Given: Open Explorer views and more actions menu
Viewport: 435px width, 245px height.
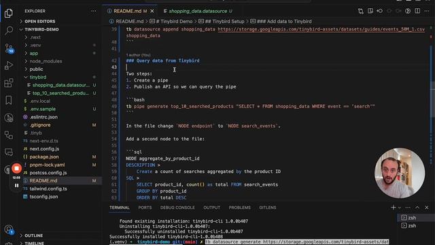Looking at the screenshot, I should coord(94,11).
